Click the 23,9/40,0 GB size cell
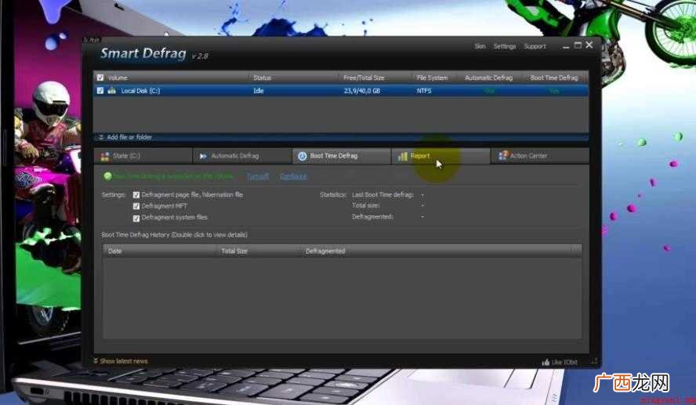This screenshot has width=696, height=405. point(362,91)
